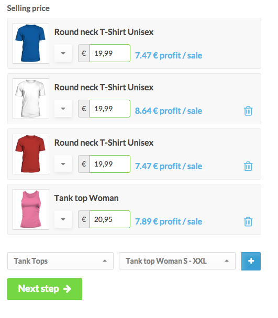278x318 pixels.
Task: Open dropdown arrow for the pink tank top
Action: [x=63, y=219]
